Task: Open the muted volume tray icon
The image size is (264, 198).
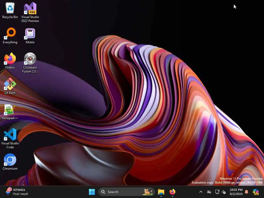Action: [224, 192]
